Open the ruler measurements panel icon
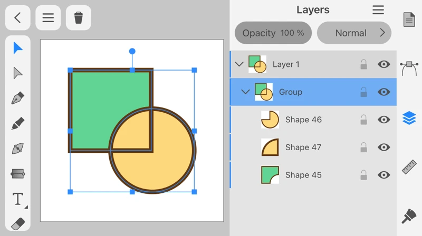This screenshot has height=236, width=422. (x=409, y=166)
